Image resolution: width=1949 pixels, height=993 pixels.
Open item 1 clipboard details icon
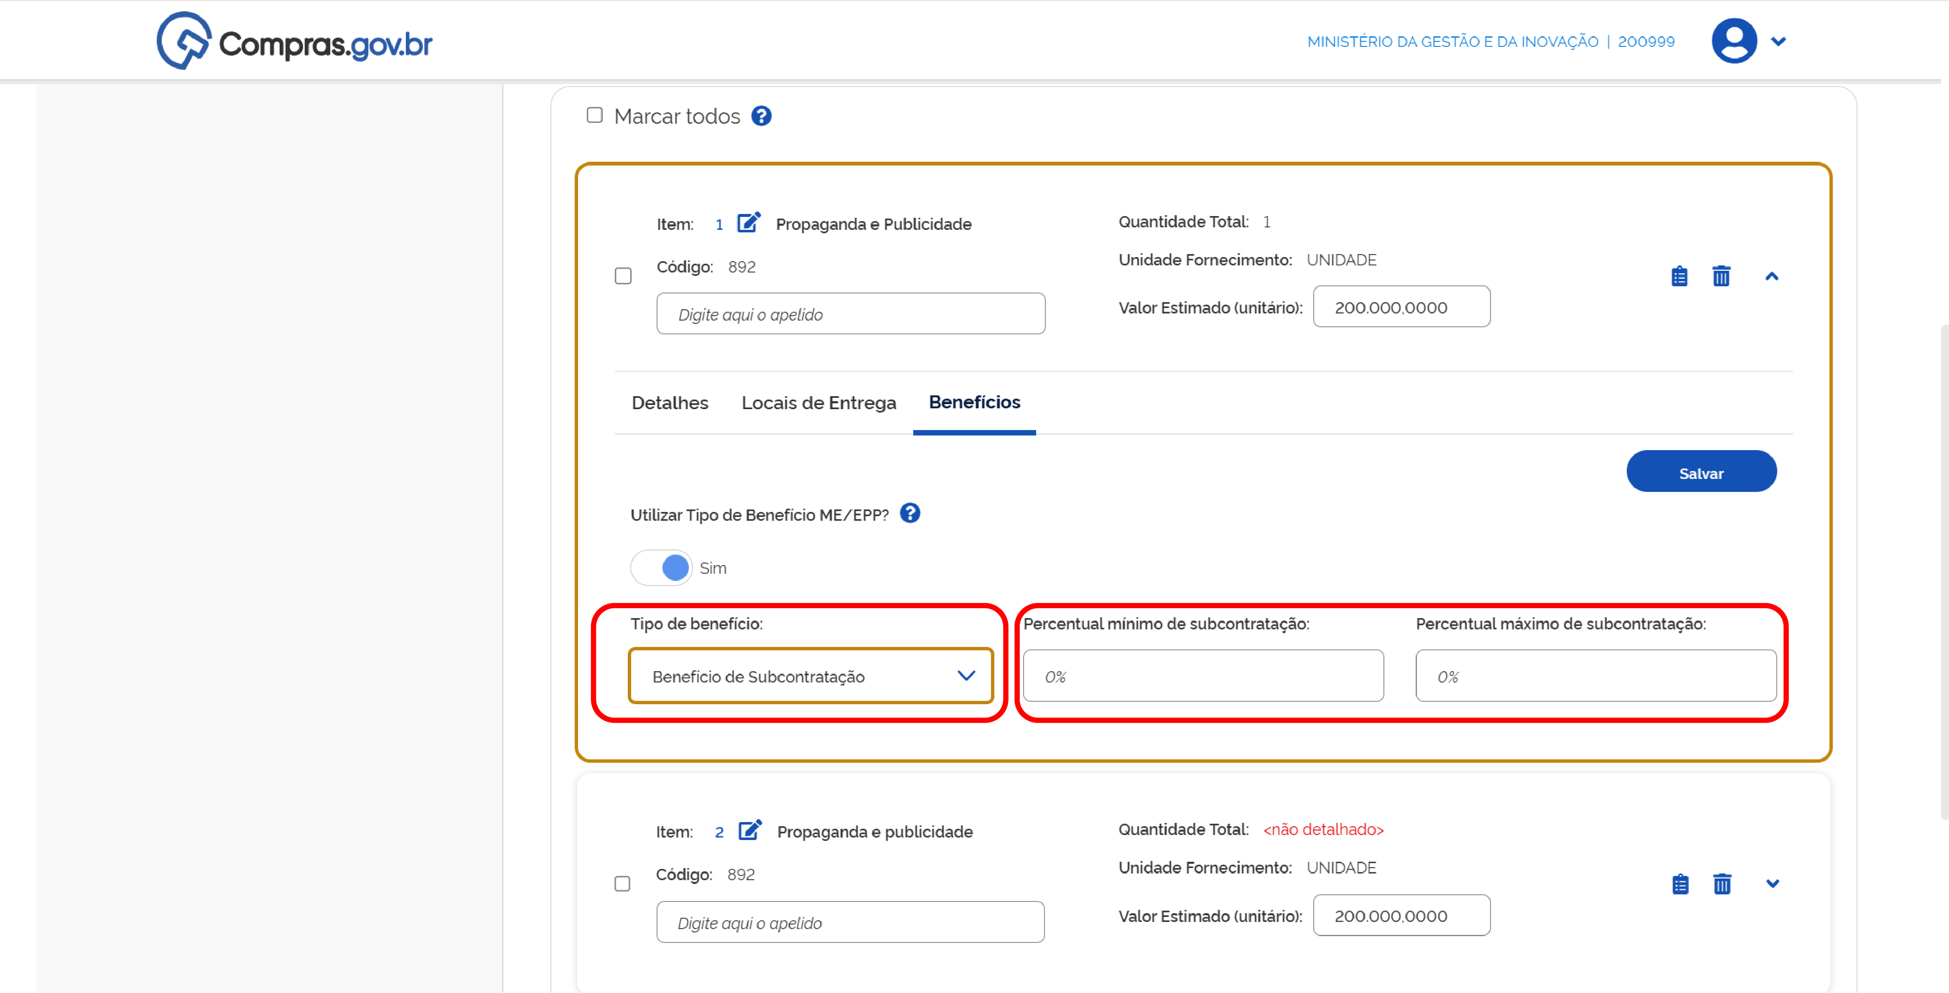1679,276
